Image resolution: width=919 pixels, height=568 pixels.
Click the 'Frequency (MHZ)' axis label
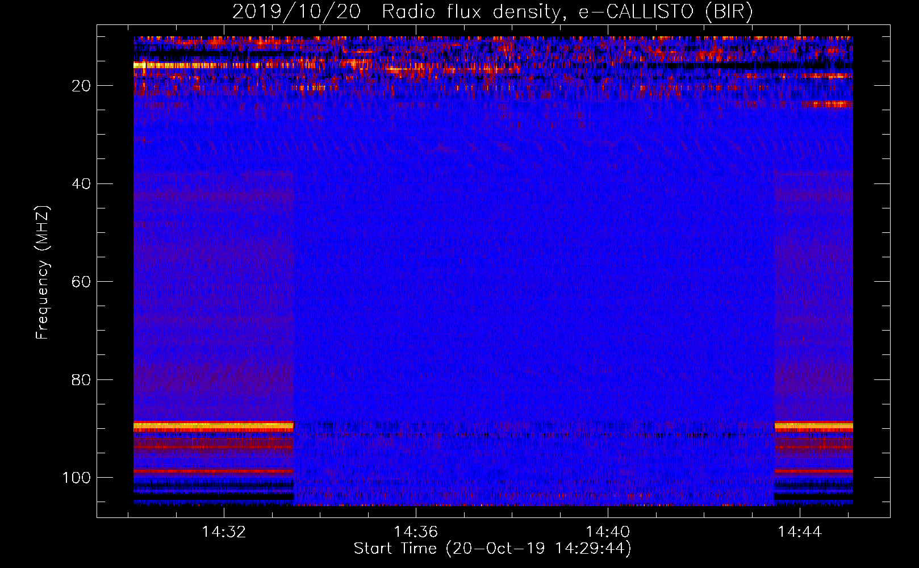point(43,272)
